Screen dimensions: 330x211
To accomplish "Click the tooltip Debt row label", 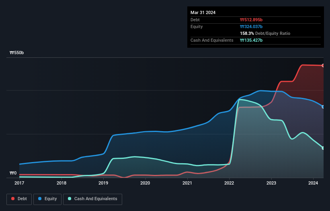I will point(195,20).
